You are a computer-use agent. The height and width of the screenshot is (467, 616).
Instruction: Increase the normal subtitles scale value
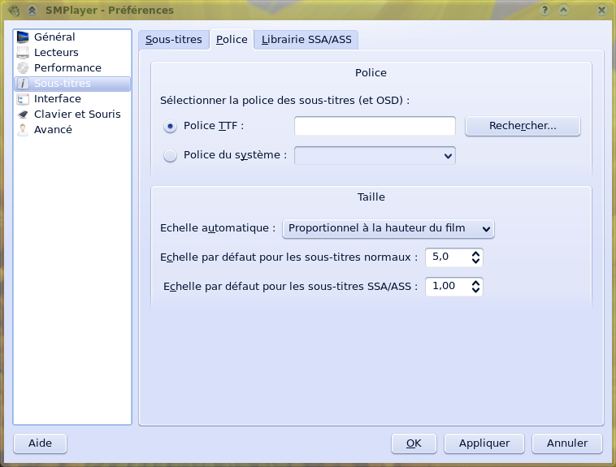click(476, 253)
